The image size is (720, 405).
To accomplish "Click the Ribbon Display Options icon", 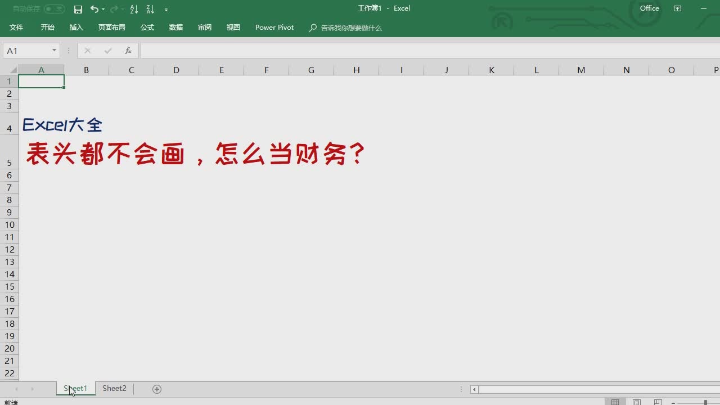I will [x=677, y=8].
